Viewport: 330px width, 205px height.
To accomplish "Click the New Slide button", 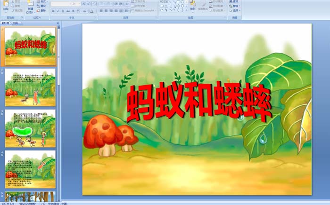I will pyautogui.click(x=30, y=6).
